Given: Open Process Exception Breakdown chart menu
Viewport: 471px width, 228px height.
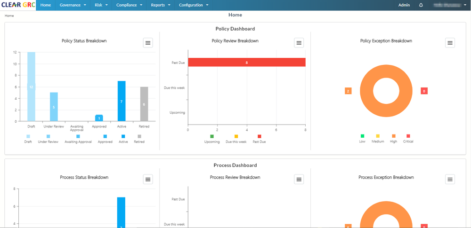Looking at the screenshot, I should coord(450,179).
